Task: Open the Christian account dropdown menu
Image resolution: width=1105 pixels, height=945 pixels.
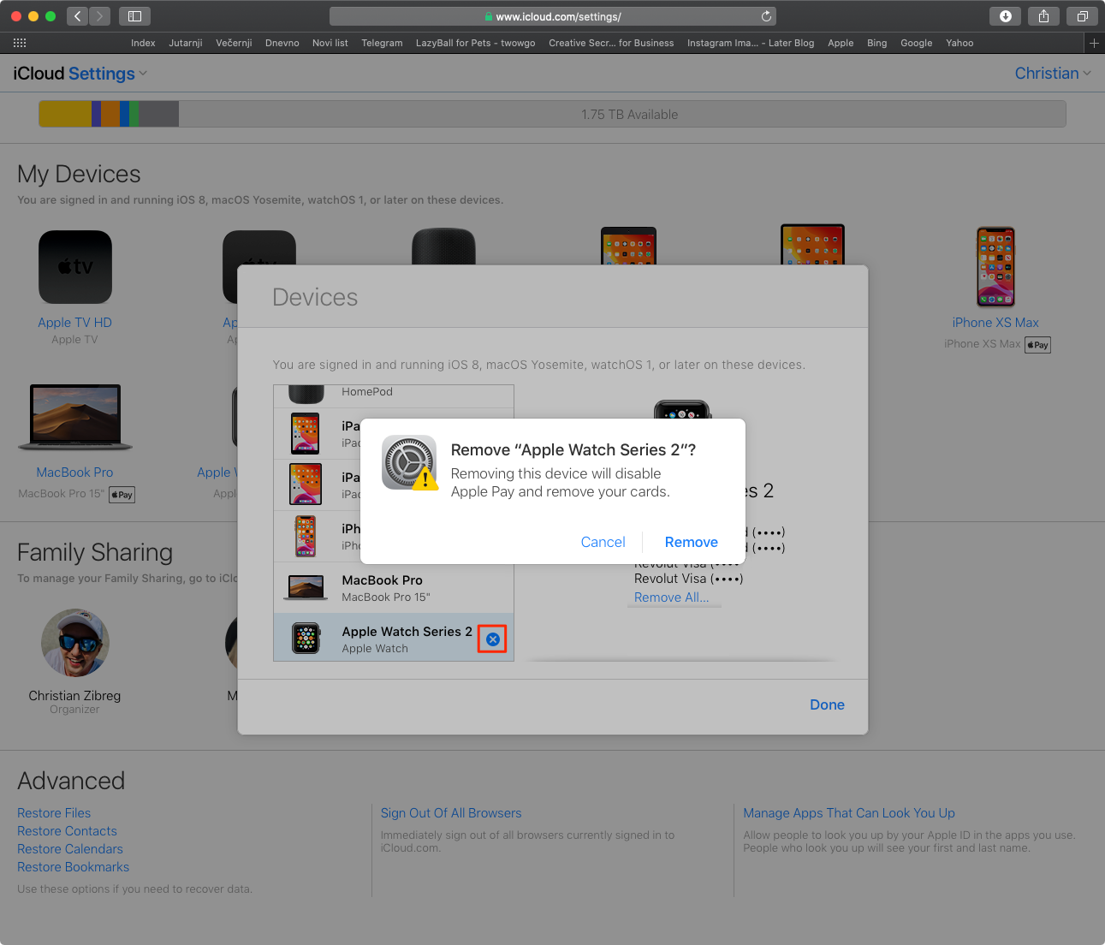Action: [1053, 74]
